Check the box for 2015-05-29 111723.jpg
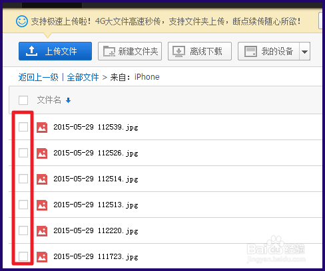 pyautogui.click(x=23, y=256)
